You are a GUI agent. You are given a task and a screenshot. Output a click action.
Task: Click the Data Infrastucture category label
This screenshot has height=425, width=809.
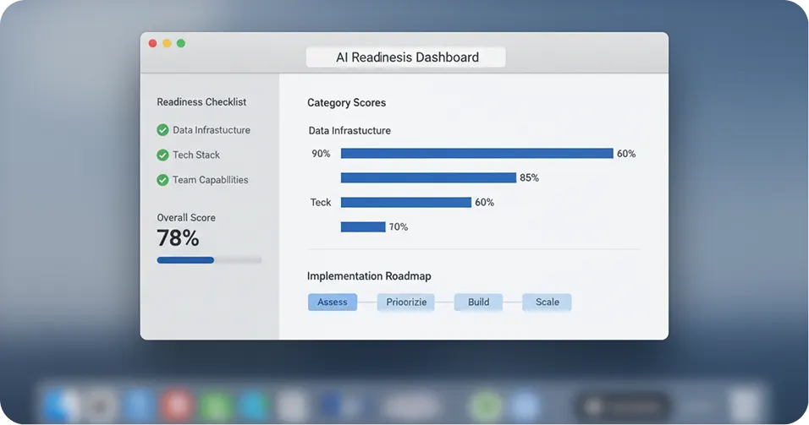point(349,131)
